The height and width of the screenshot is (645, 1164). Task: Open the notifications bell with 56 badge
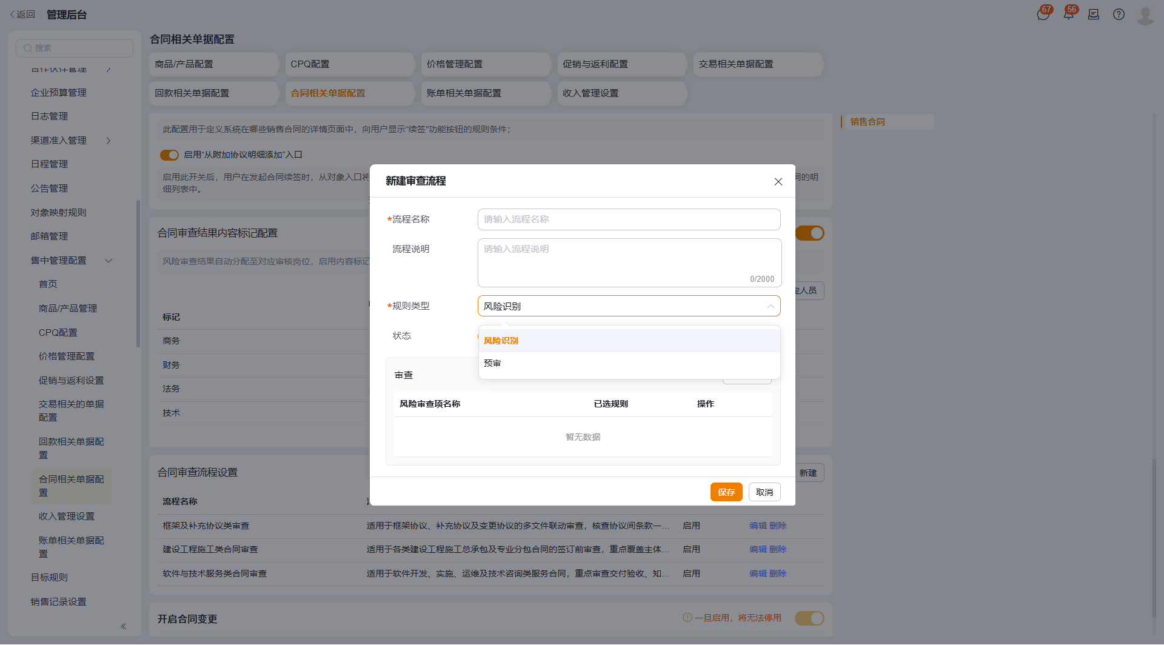click(1068, 14)
